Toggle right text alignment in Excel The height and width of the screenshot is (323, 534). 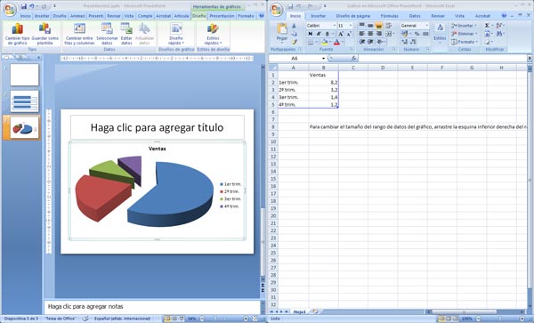click(x=378, y=34)
